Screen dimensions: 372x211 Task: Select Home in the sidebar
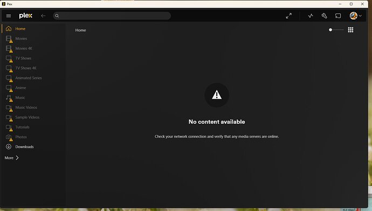(x=33, y=29)
